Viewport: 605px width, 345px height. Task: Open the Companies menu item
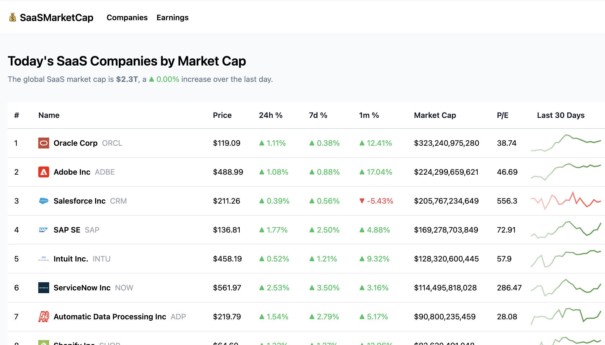[x=127, y=17]
